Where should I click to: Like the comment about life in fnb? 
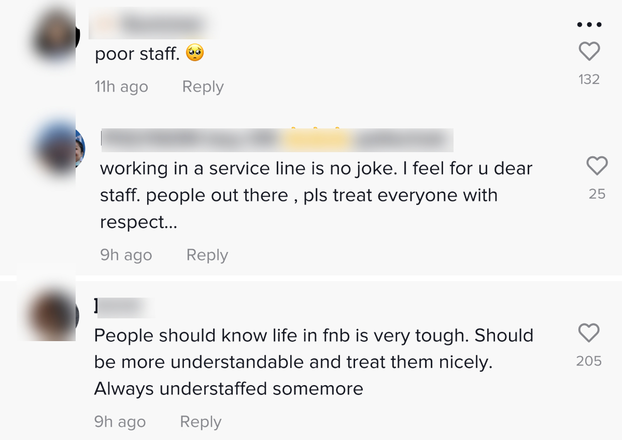[x=589, y=333]
